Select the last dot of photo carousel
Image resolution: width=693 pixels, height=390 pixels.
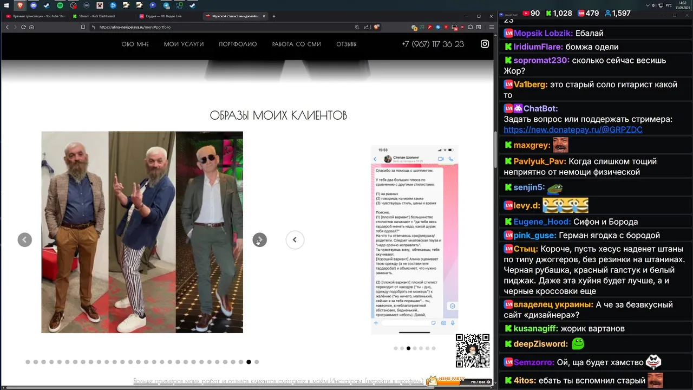[257, 362]
